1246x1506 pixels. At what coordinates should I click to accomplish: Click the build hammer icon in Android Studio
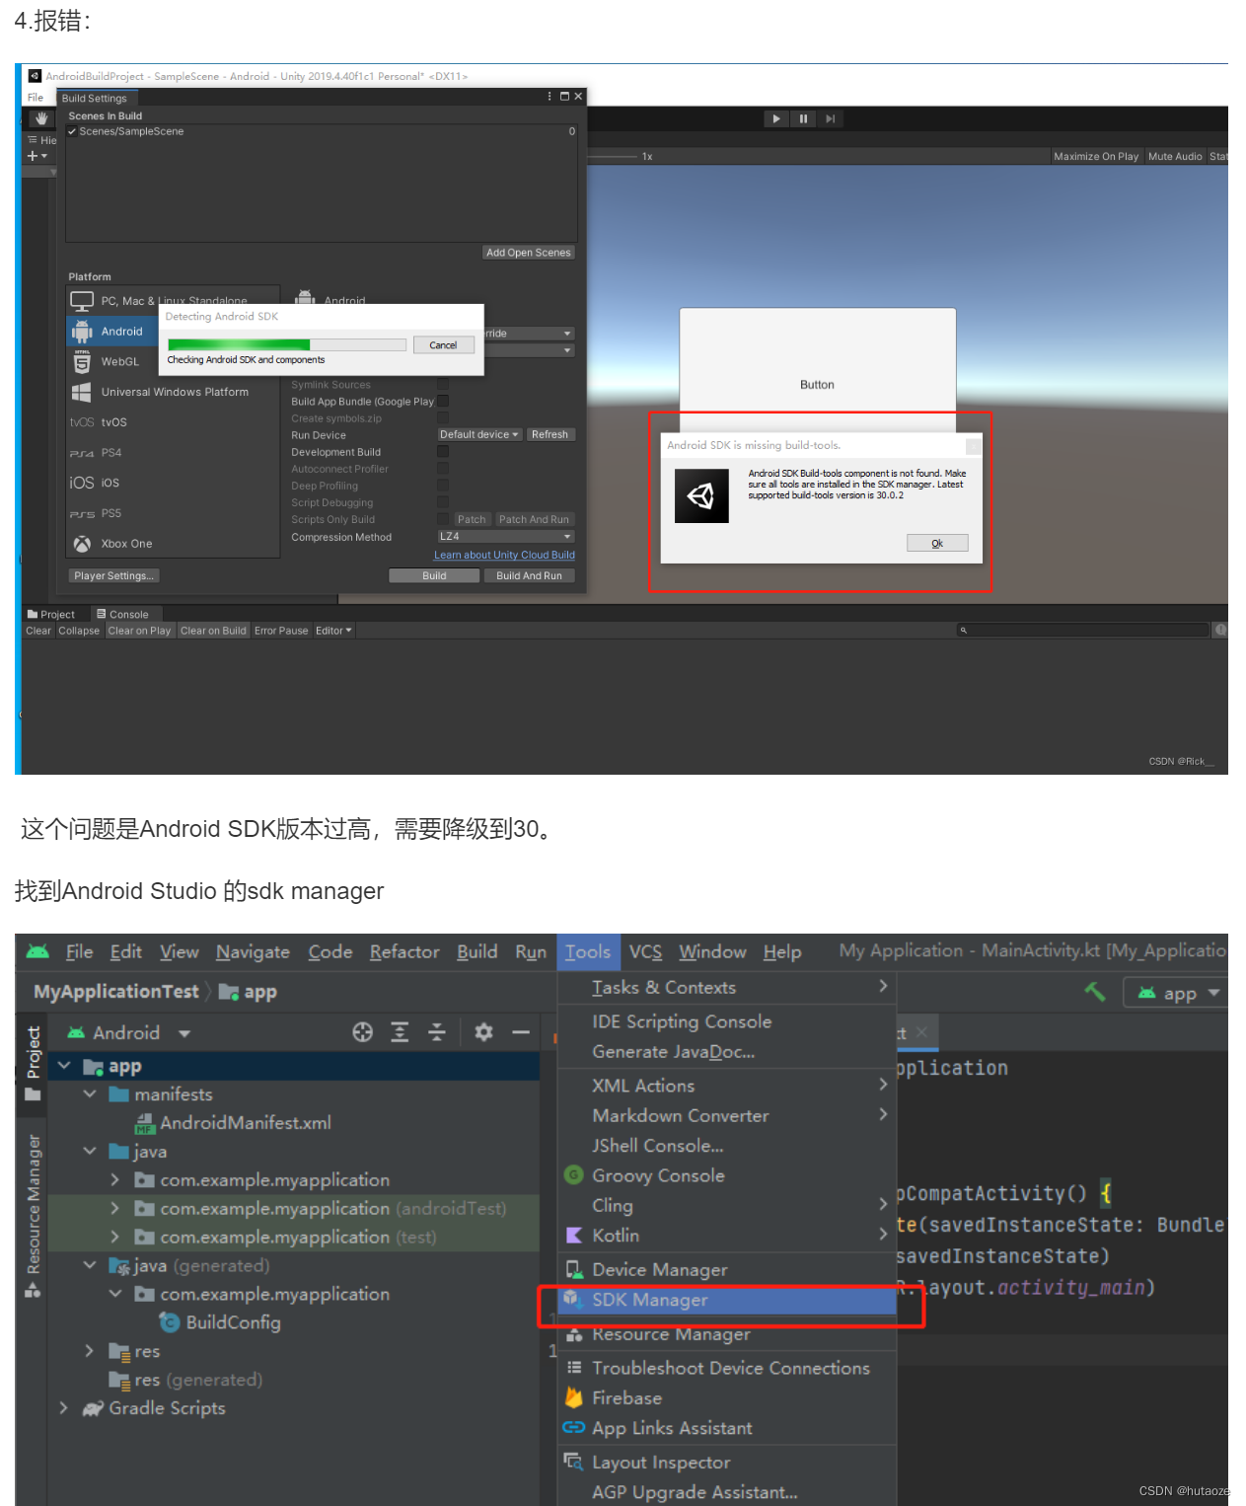[x=1095, y=992]
